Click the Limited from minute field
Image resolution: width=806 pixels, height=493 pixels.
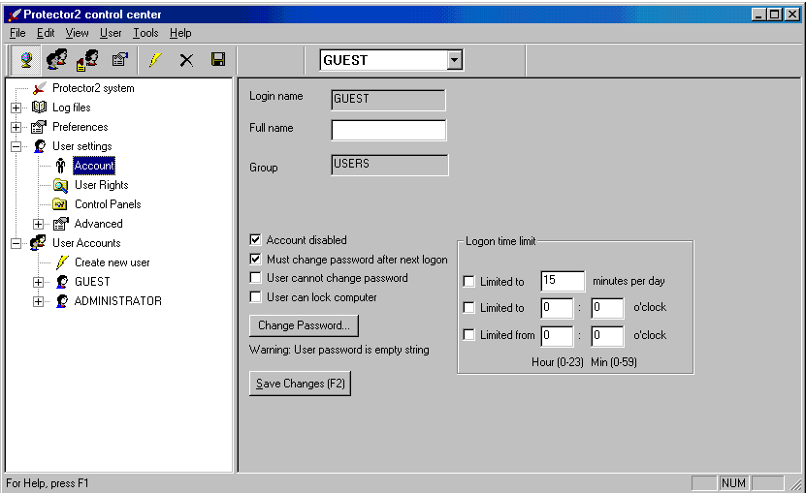point(607,336)
